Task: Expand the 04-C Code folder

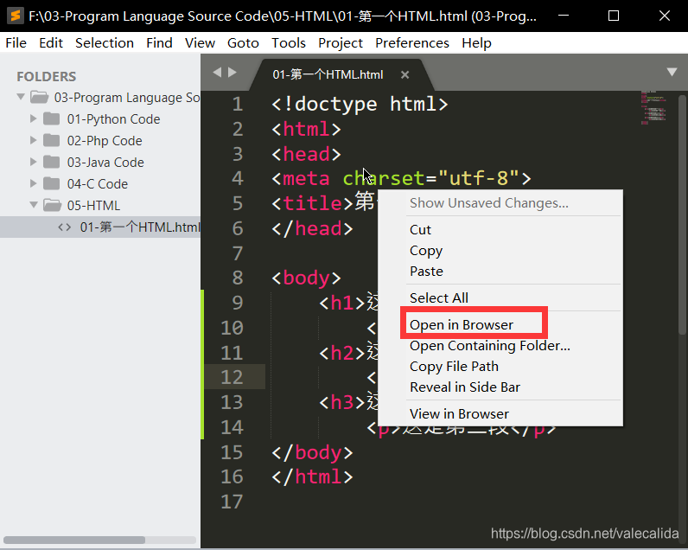Action: 34,182
